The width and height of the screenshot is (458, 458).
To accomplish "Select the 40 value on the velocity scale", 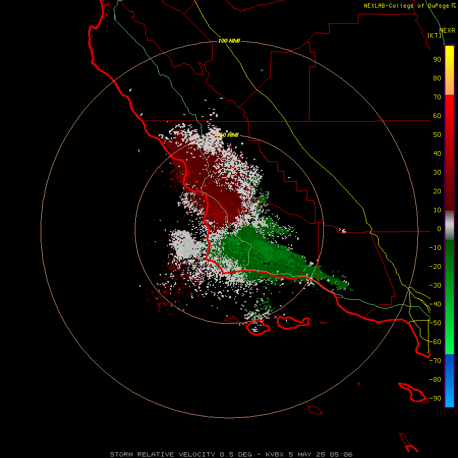I will [x=437, y=154].
